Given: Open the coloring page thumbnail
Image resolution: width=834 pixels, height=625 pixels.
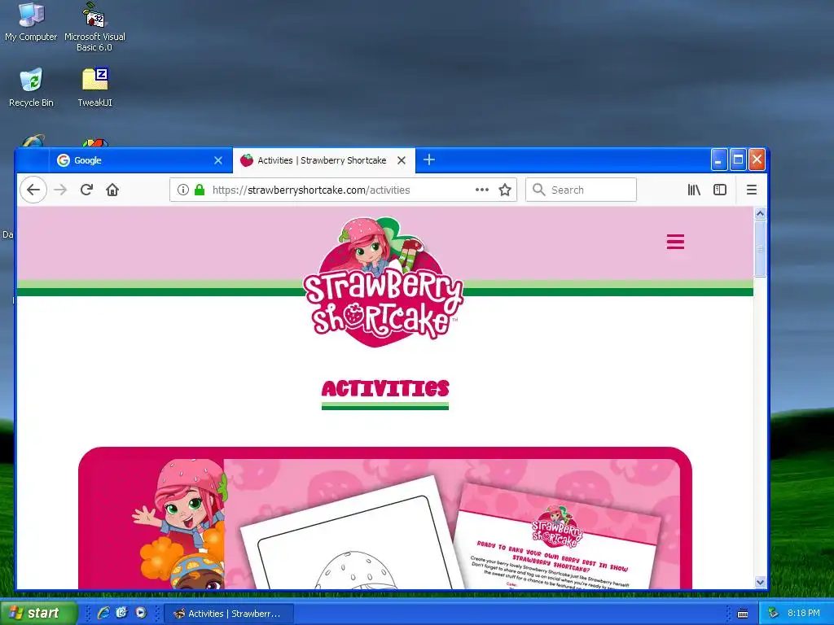Looking at the screenshot, I should point(351,537).
